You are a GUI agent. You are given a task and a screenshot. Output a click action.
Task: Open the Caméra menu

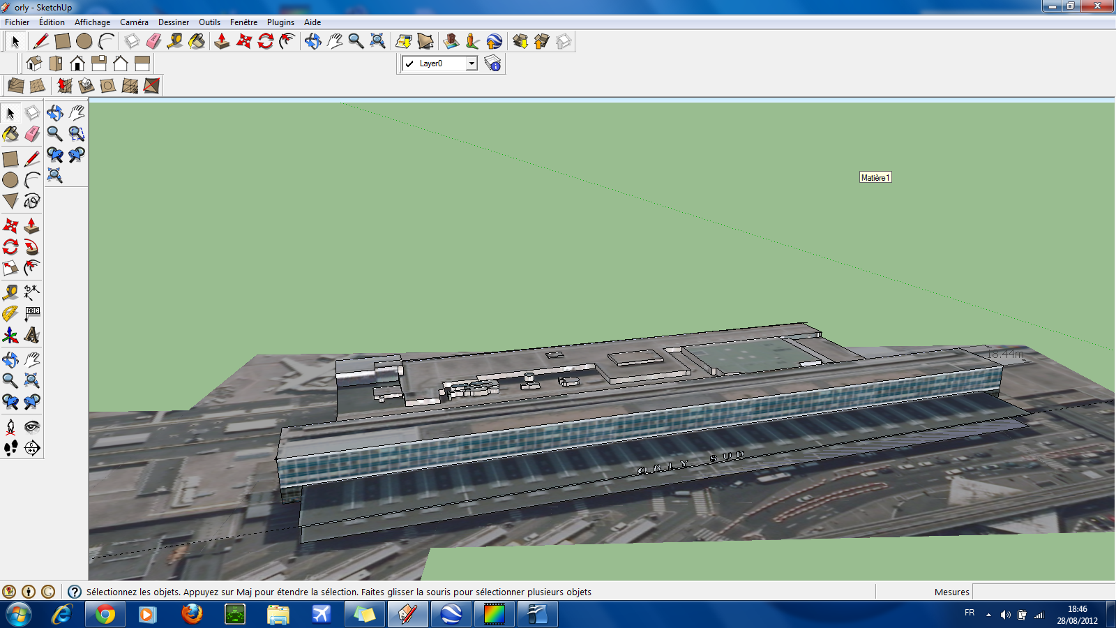[x=134, y=22]
